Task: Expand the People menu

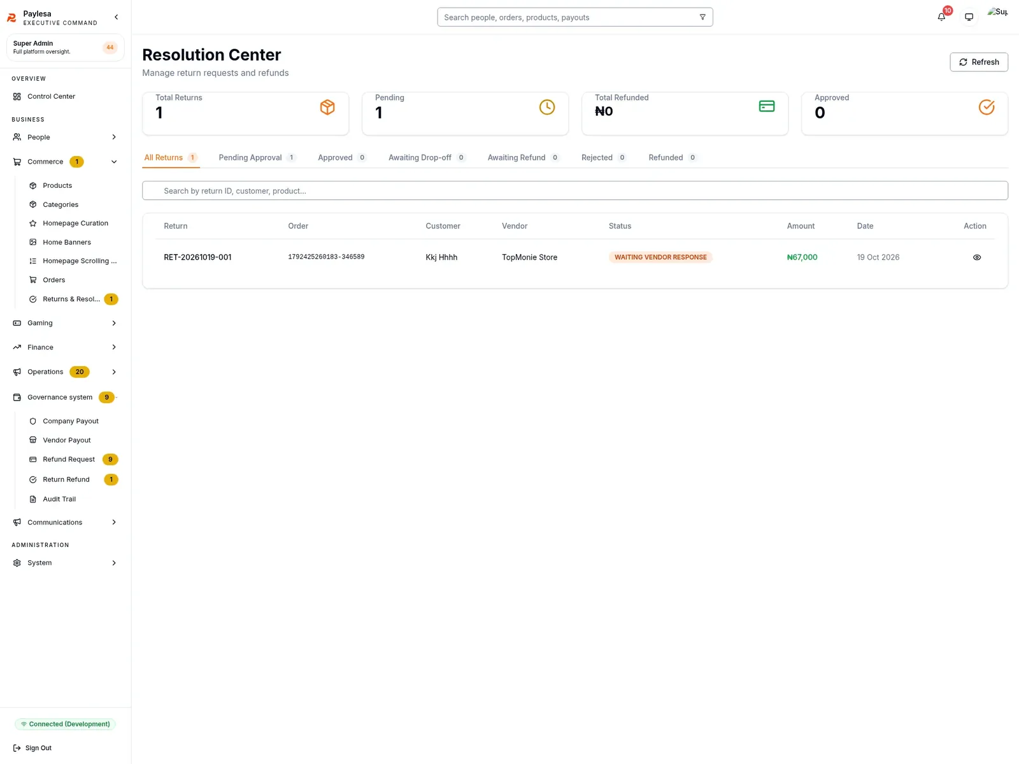Action: pos(66,138)
